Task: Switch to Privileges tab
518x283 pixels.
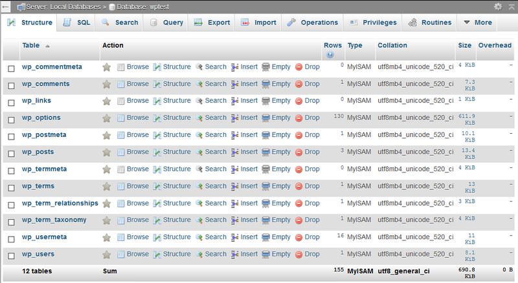Action: pyautogui.click(x=373, y=23)
